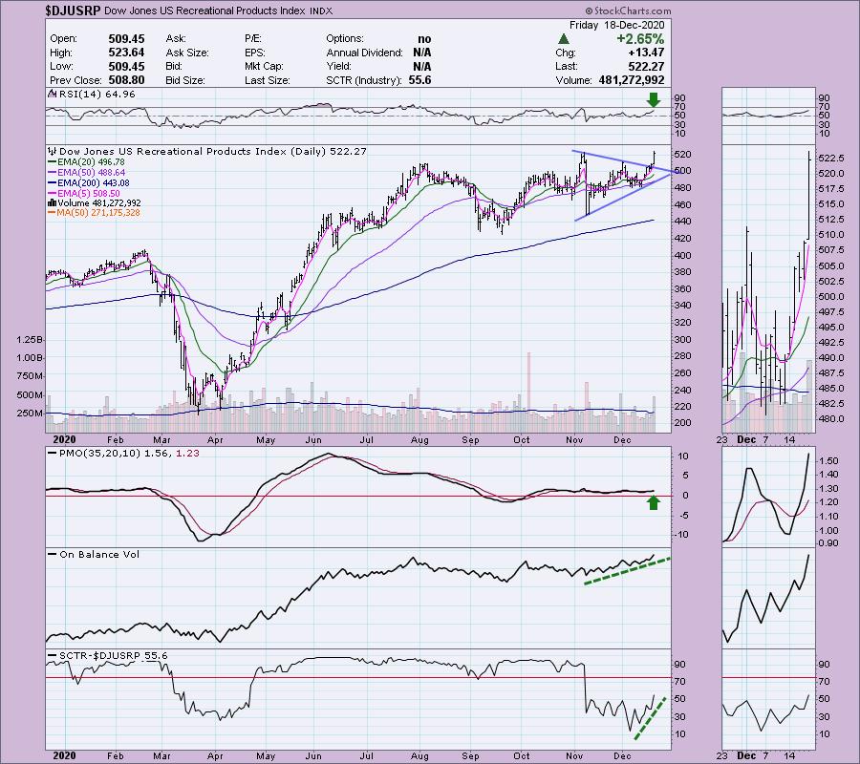Click the green up-triangle change indicator
Image resolution: width=860 pixels, height=764 pixels.
[x=563, y=39]
